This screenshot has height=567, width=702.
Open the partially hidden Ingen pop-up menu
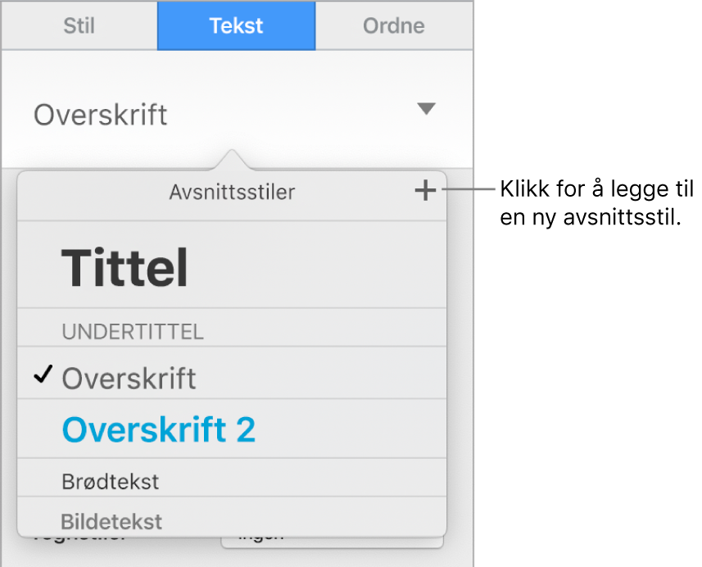click(x=332, y=539)
